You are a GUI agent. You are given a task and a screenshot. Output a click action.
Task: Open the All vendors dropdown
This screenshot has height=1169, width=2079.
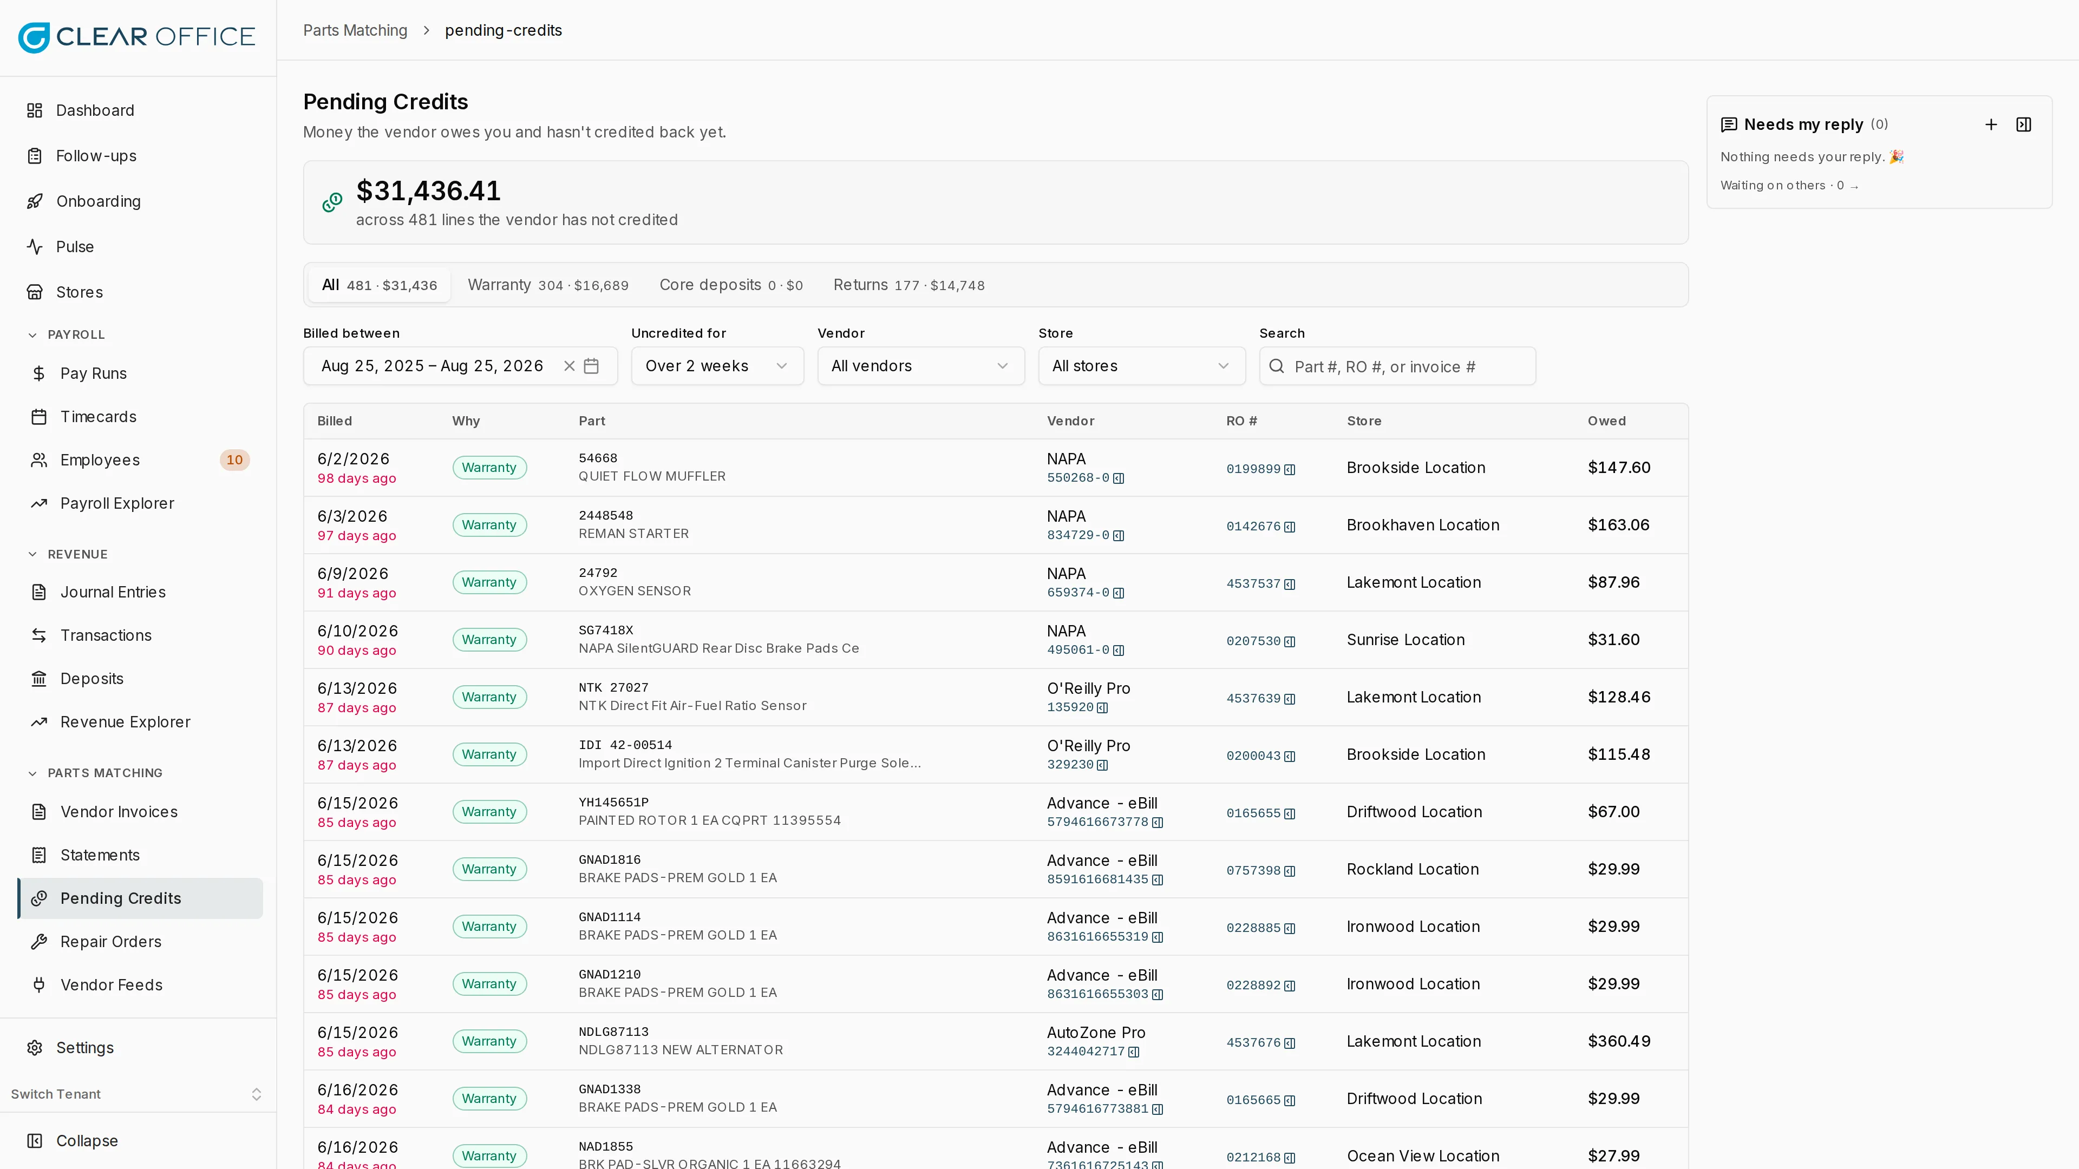point(921,366)
